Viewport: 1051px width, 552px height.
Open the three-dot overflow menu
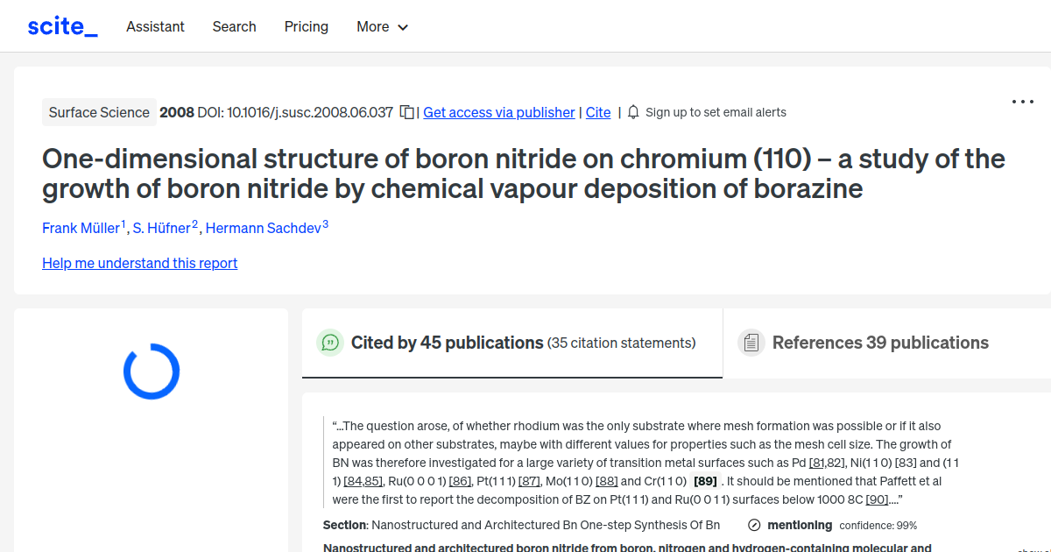click(1022, 102)
